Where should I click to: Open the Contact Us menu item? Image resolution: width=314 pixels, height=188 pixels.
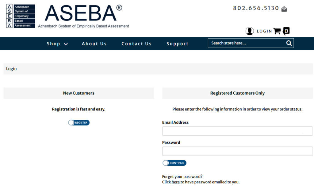coord(136,44)
